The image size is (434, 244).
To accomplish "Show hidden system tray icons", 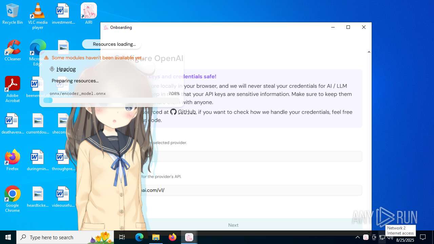I will 357,237.
